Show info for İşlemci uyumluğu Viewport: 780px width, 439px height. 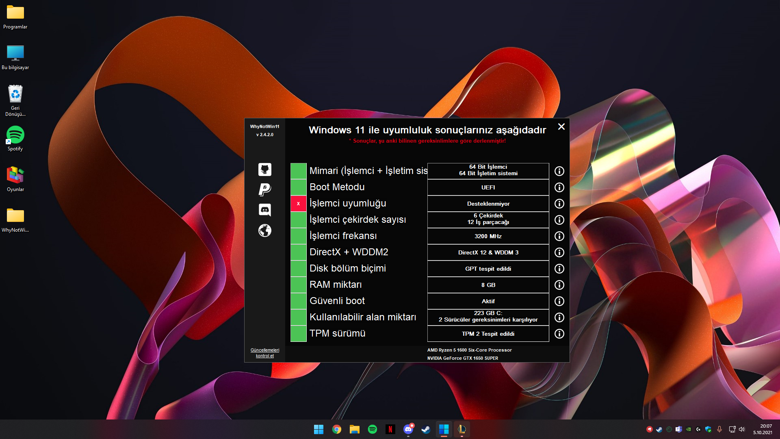tap(559, 204)
